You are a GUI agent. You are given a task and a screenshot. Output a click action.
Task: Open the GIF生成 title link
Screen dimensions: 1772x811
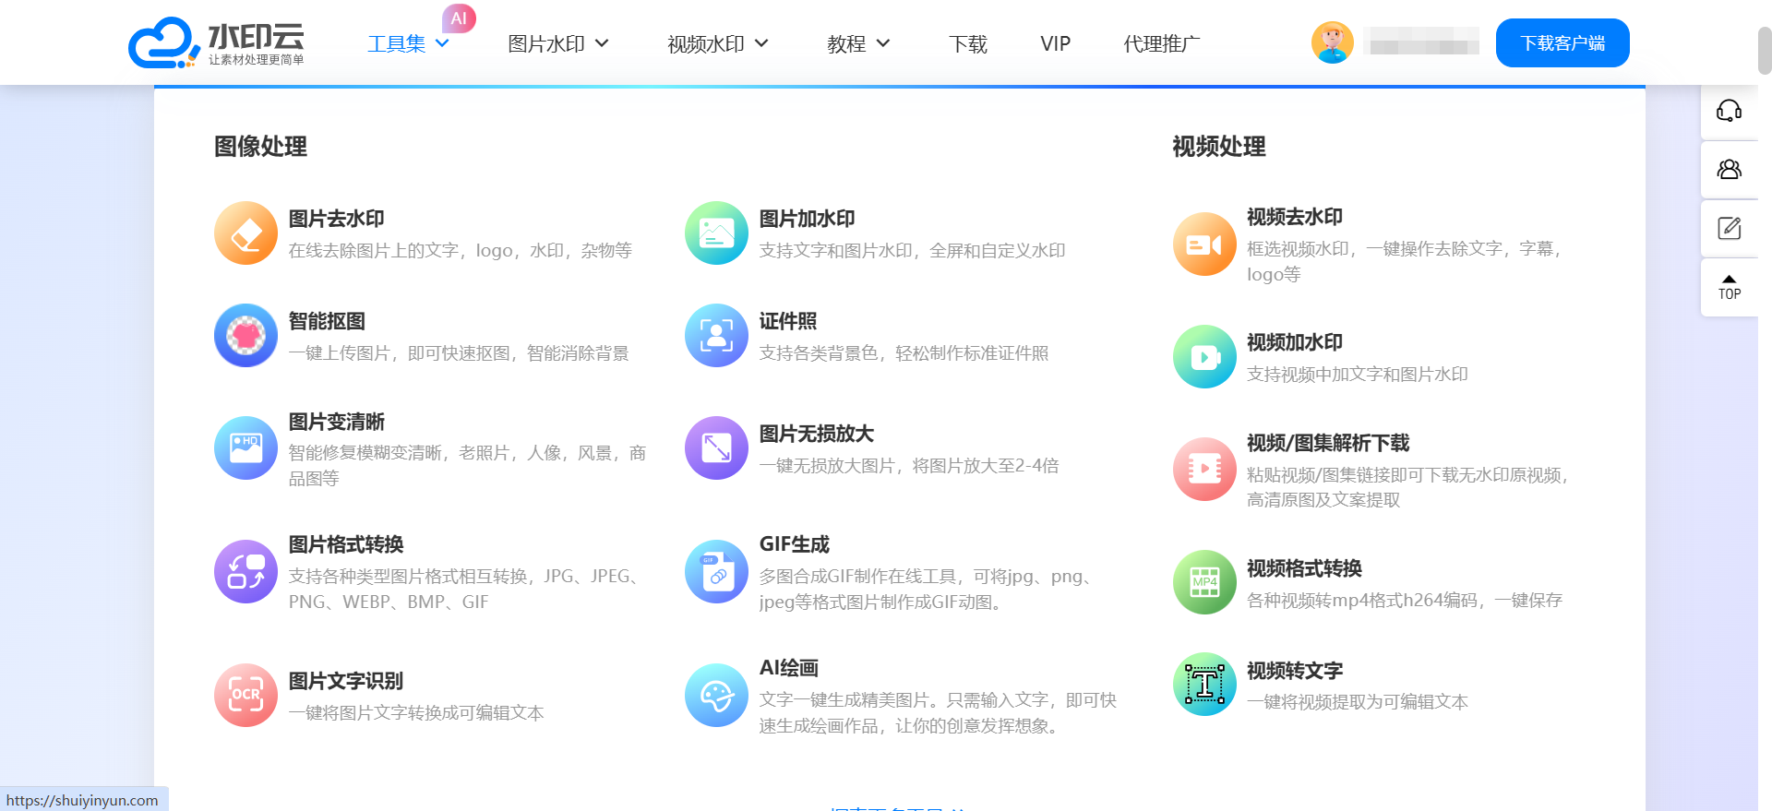(x=794, y=544)
